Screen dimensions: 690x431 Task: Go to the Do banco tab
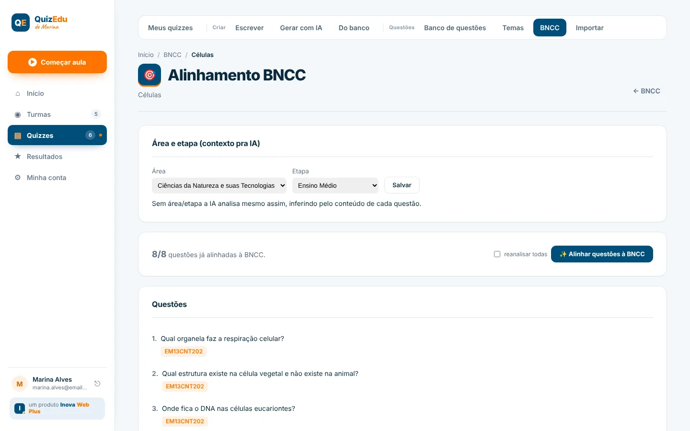click(x=354, y=28)
